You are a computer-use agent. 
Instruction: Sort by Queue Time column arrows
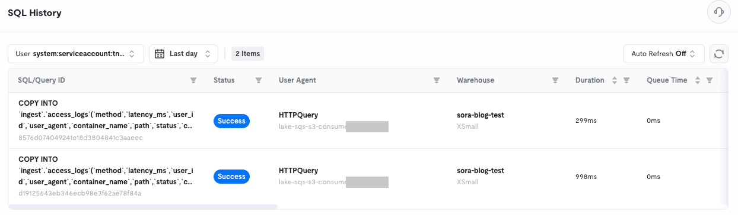tap(698, 80)
